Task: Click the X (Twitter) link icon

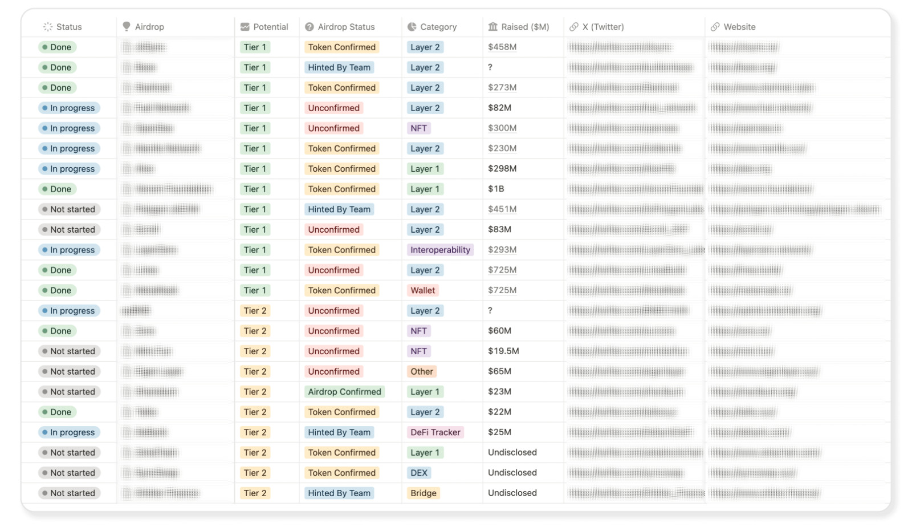Action: 574,27
